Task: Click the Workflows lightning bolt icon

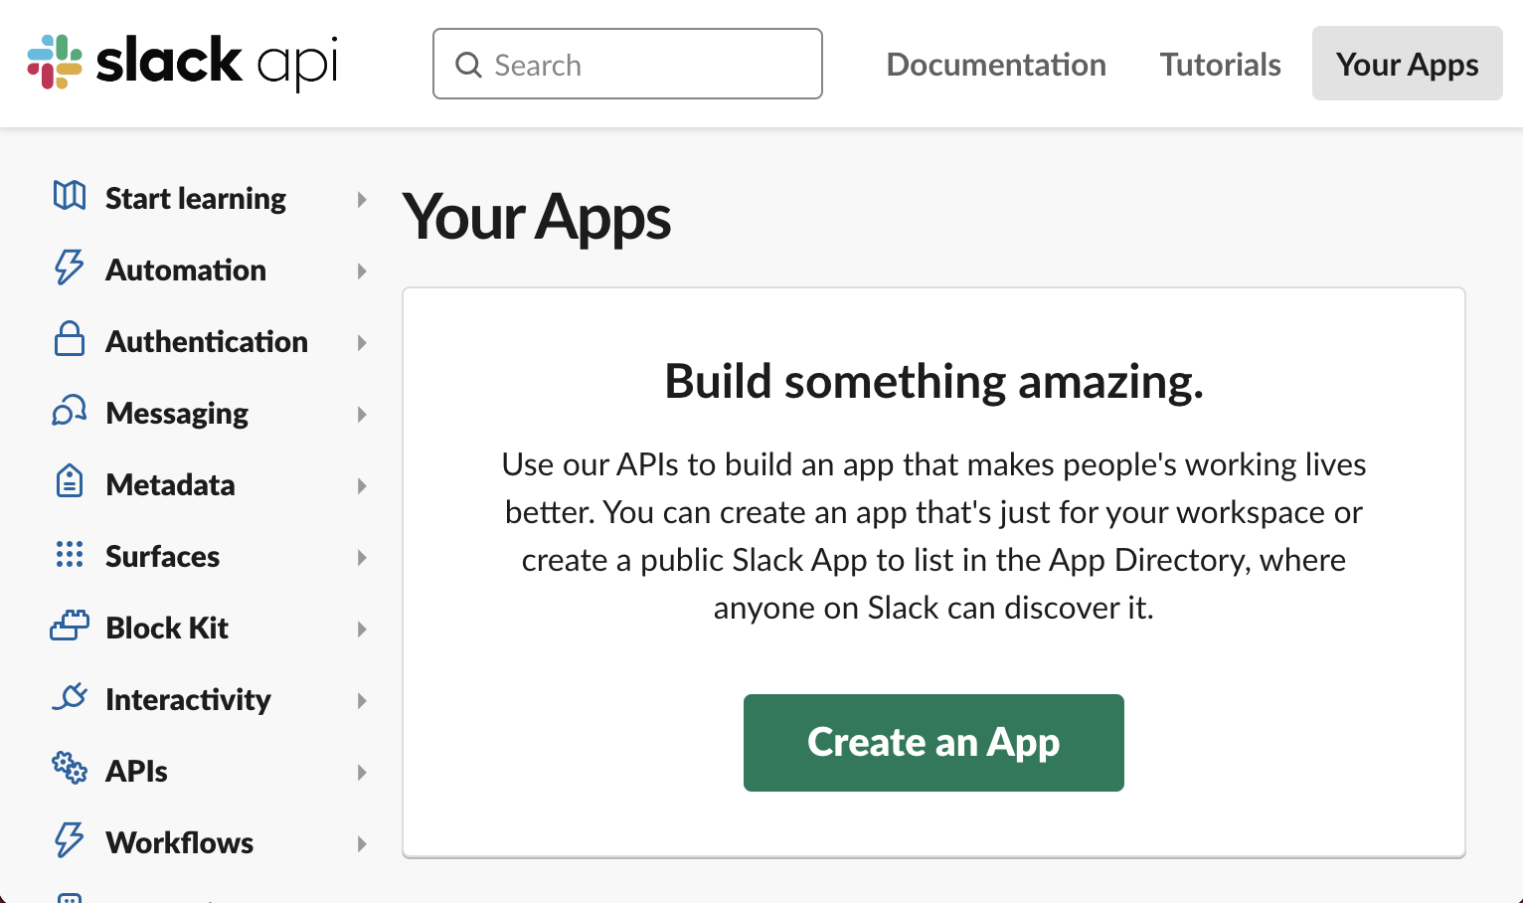Action: (x=69, y=840)
